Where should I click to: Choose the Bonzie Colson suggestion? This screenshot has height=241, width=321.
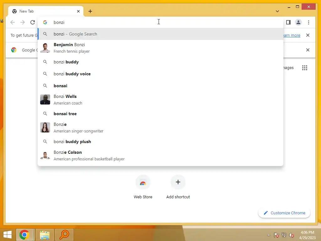pos(160,156)
